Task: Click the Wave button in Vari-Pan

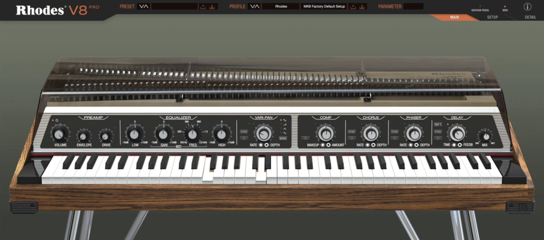Action: tap(283, 138)
